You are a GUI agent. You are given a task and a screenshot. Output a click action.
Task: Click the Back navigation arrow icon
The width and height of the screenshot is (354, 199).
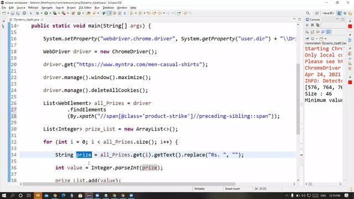[159, 13]
